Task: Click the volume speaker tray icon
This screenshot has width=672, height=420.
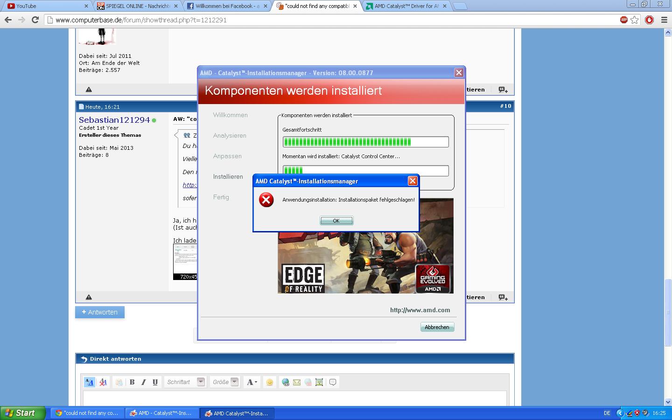Action: (x=645, y=413)
